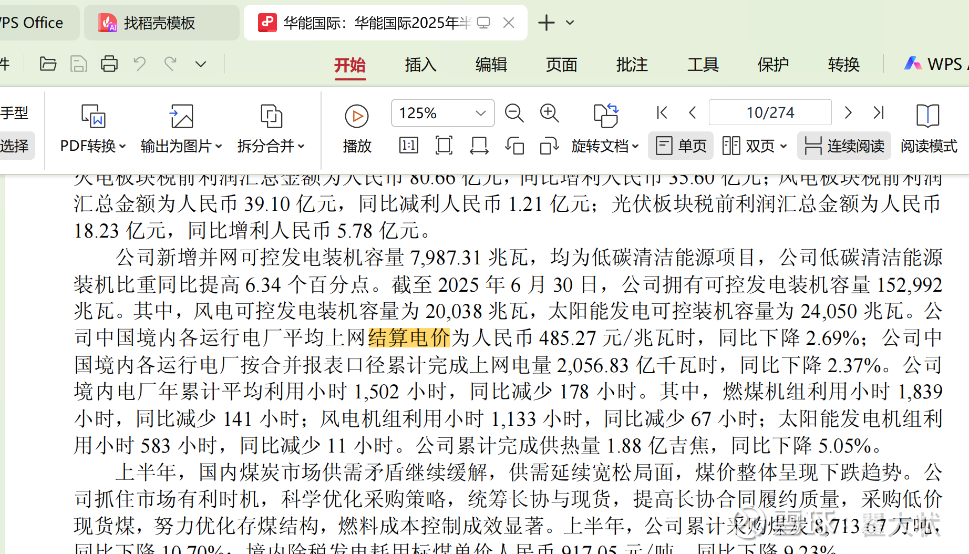
Task: Redo the last undone action
Action: pyautogui.click(x=170, y=64)
